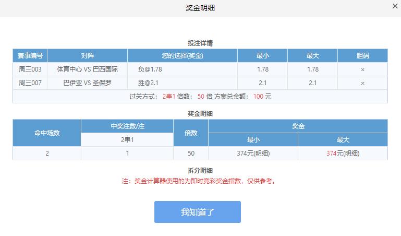Click the 胜@2.1 selection cell
This screenshot has height=236, width=401.
tap(183, 82)
